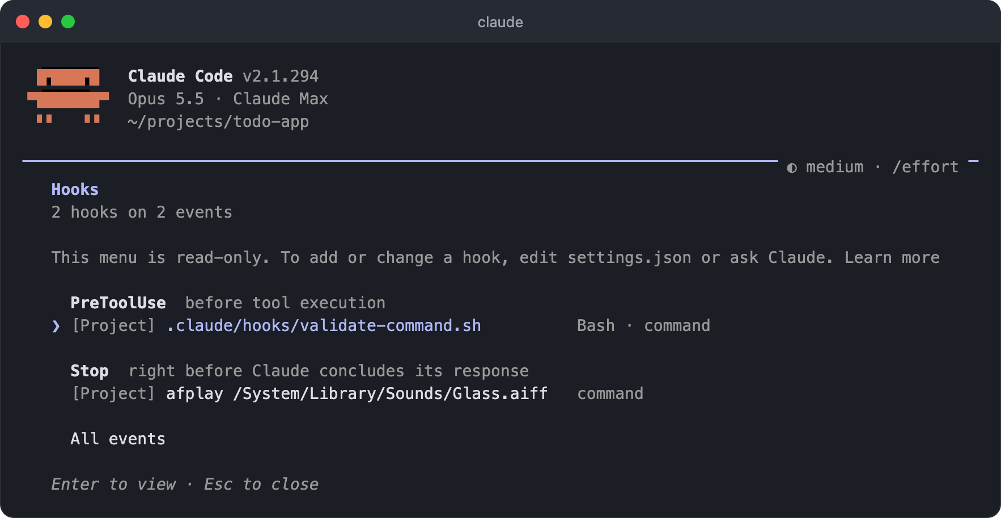Click the Hooks menu title

(75, 189)
